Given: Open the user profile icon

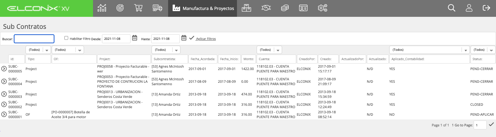Looking at the screenshot, I should click(x=469, y=8).
